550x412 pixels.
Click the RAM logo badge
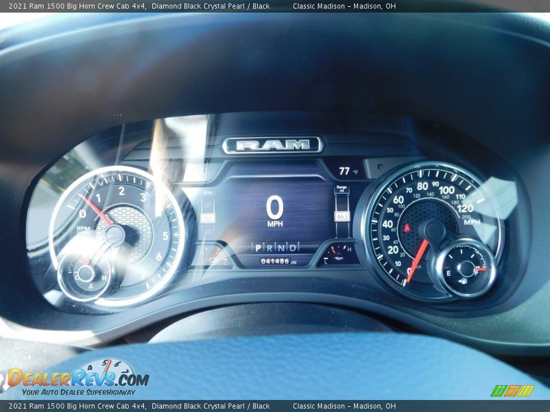[273, 145]
